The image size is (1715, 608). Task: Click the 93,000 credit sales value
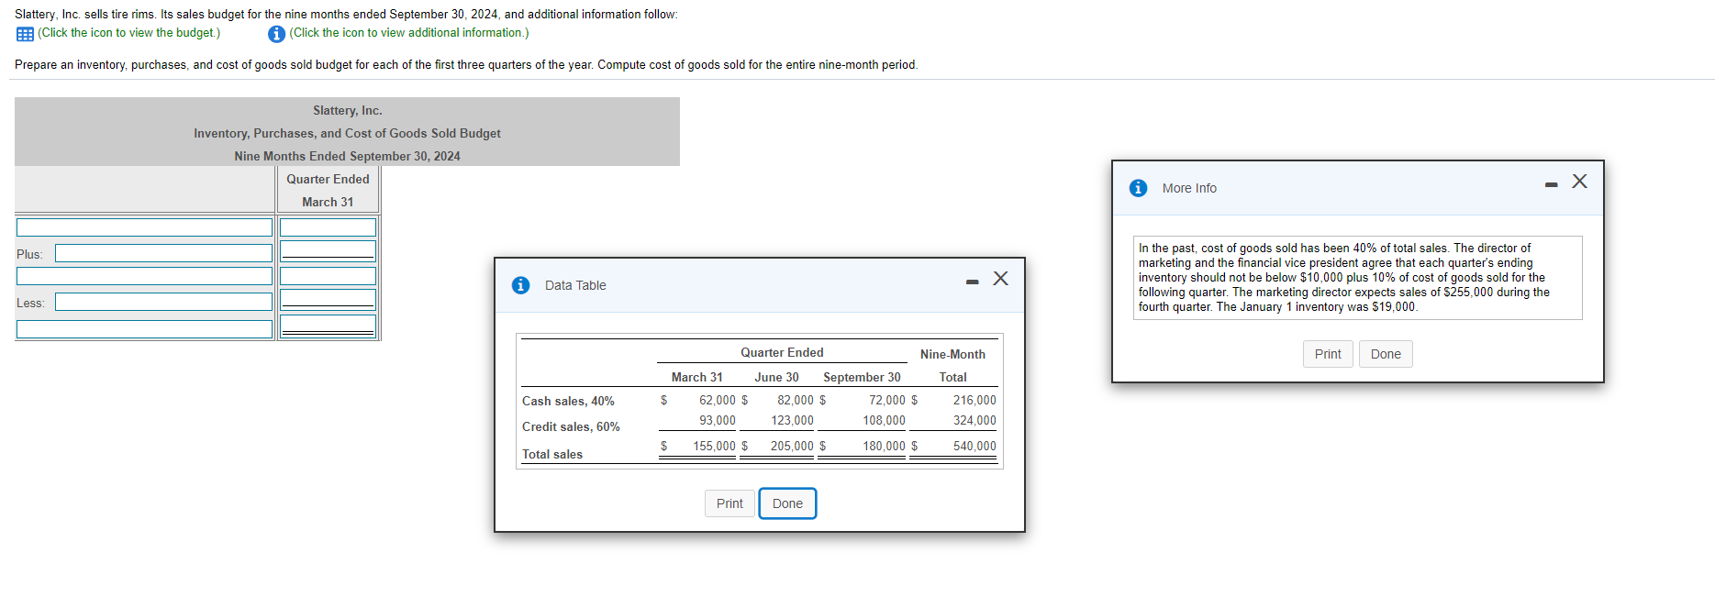tap(718, 420)
